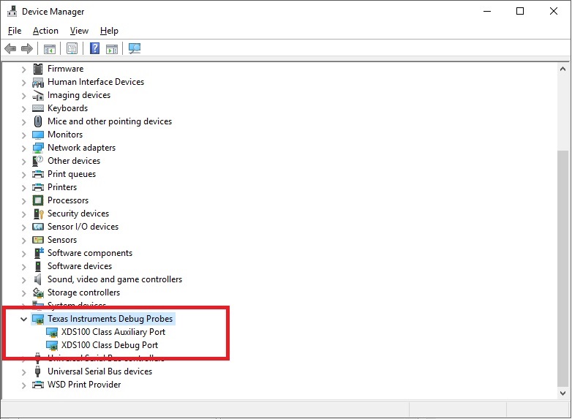This screenshot has height=419, width=572.
Task: Click the Sensor I/O devices icon
Action: click(x=38, y=227)
